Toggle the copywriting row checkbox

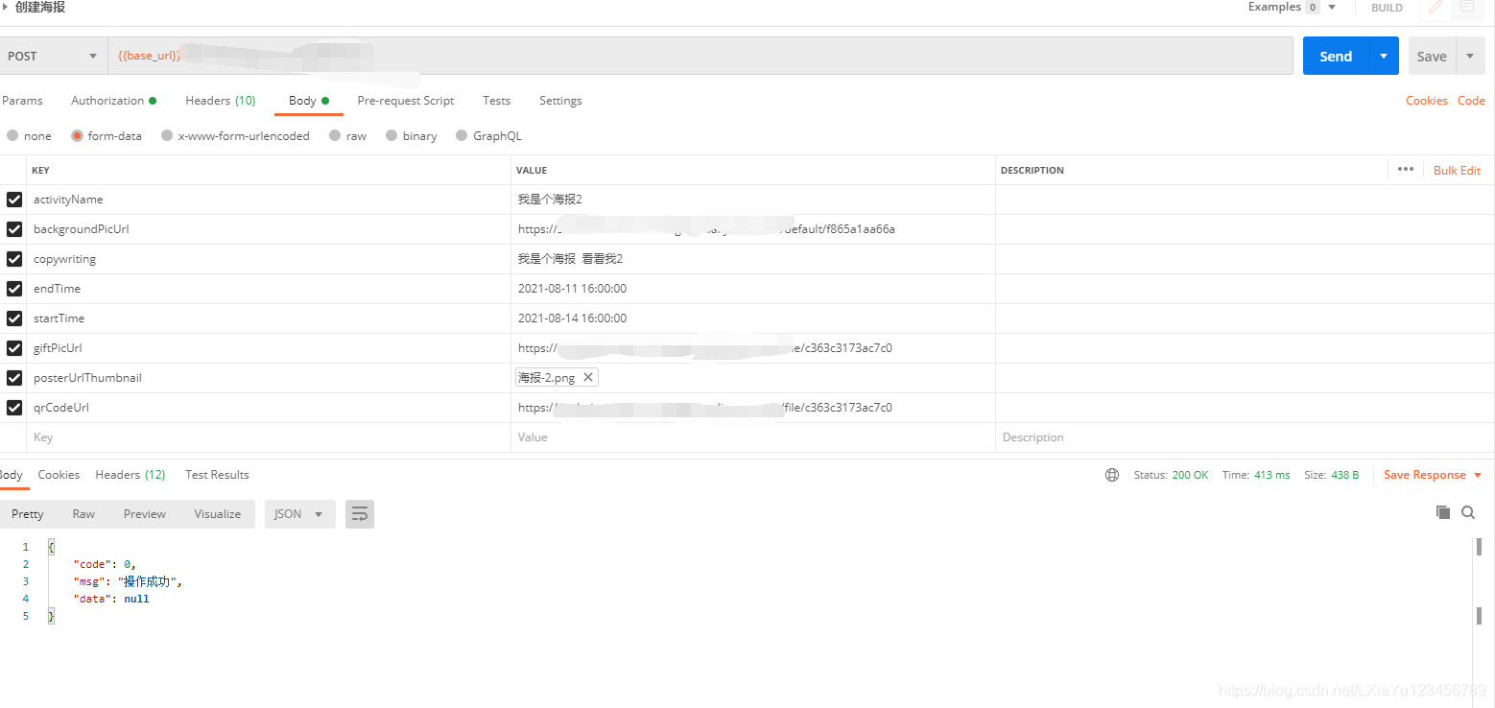coord(14,259)
